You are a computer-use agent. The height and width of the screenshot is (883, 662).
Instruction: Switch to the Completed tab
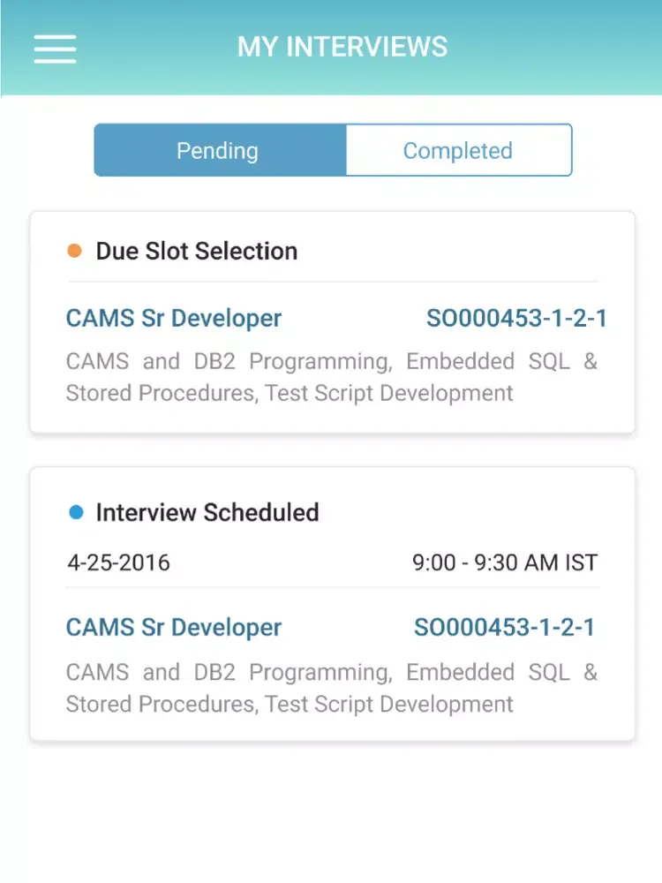[x=459, y=150]
